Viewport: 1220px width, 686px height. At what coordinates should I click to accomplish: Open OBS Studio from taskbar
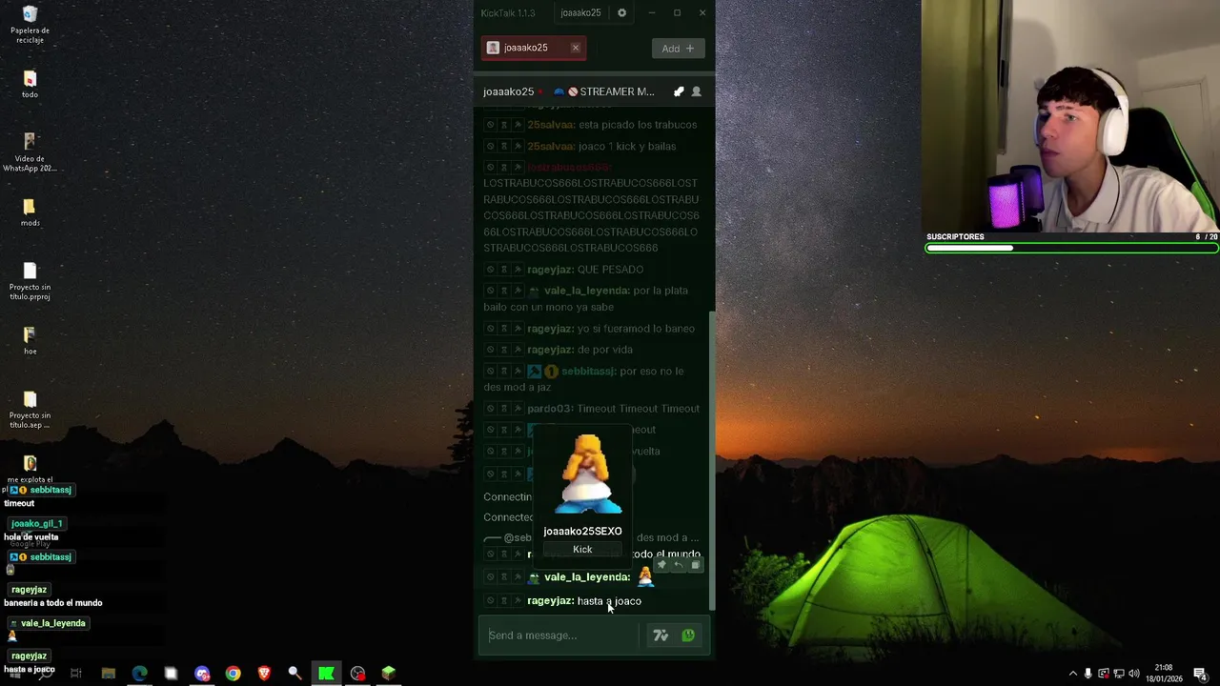tap(357, 674)
